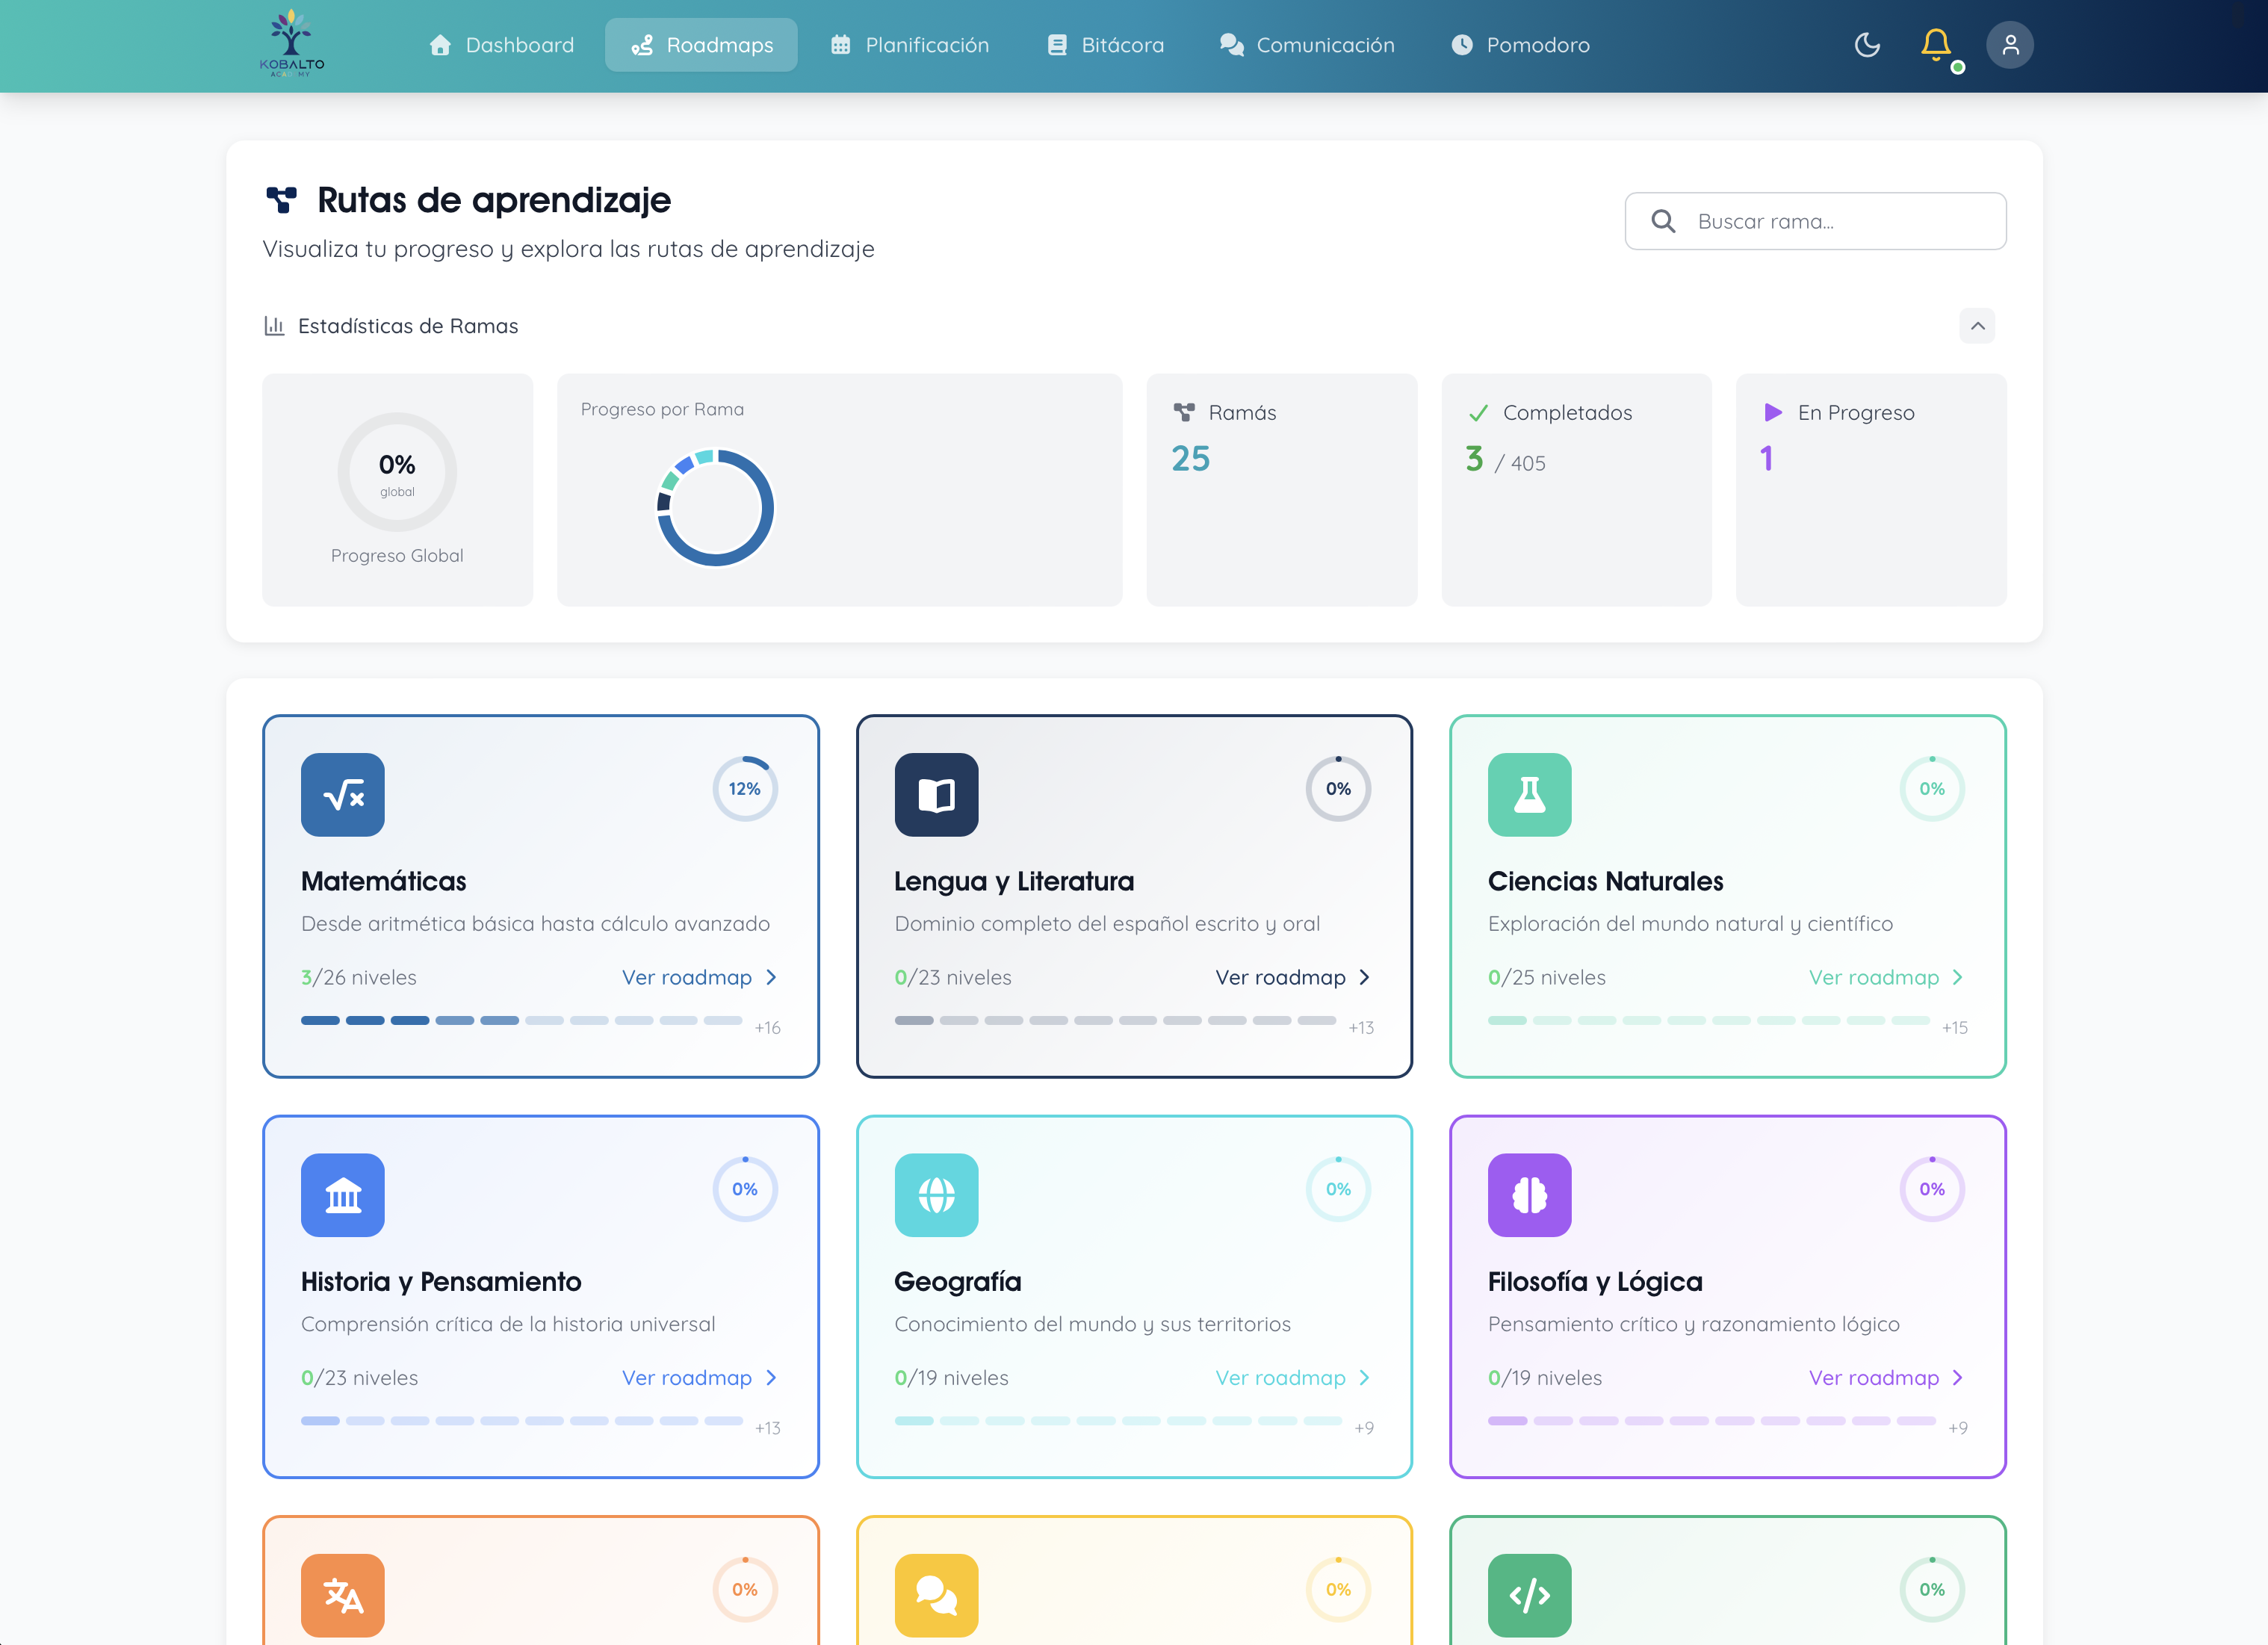Toggle dark mode with moon icon

click(1866, 45)
